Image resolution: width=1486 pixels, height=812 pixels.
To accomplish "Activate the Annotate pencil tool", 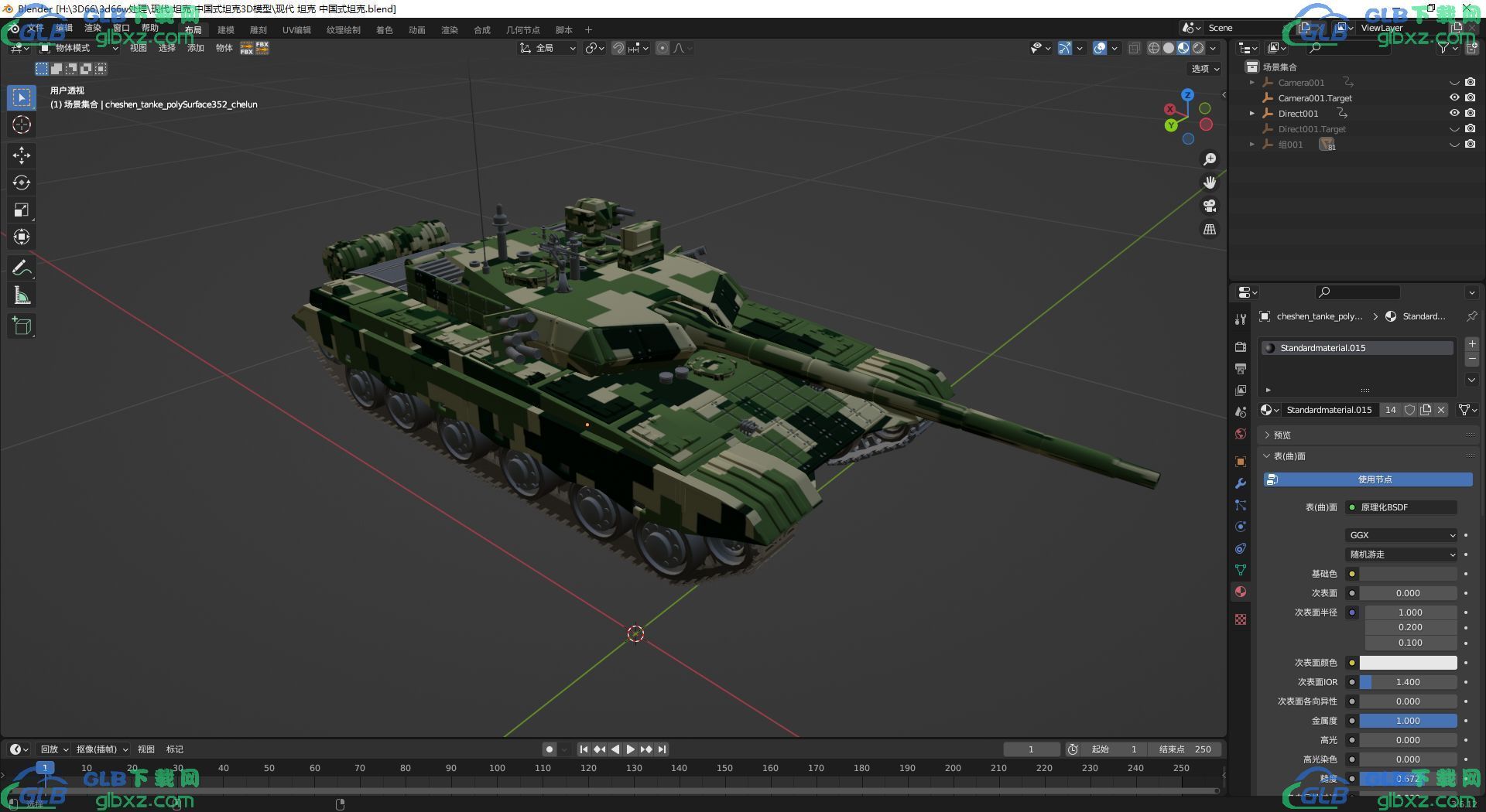I will 22,268.
